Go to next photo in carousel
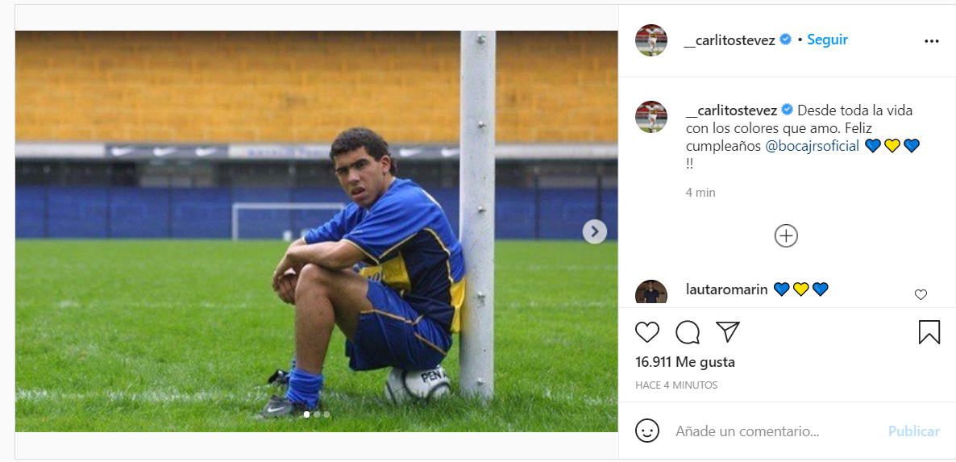956x462 pixels. (x=594, y=232)
